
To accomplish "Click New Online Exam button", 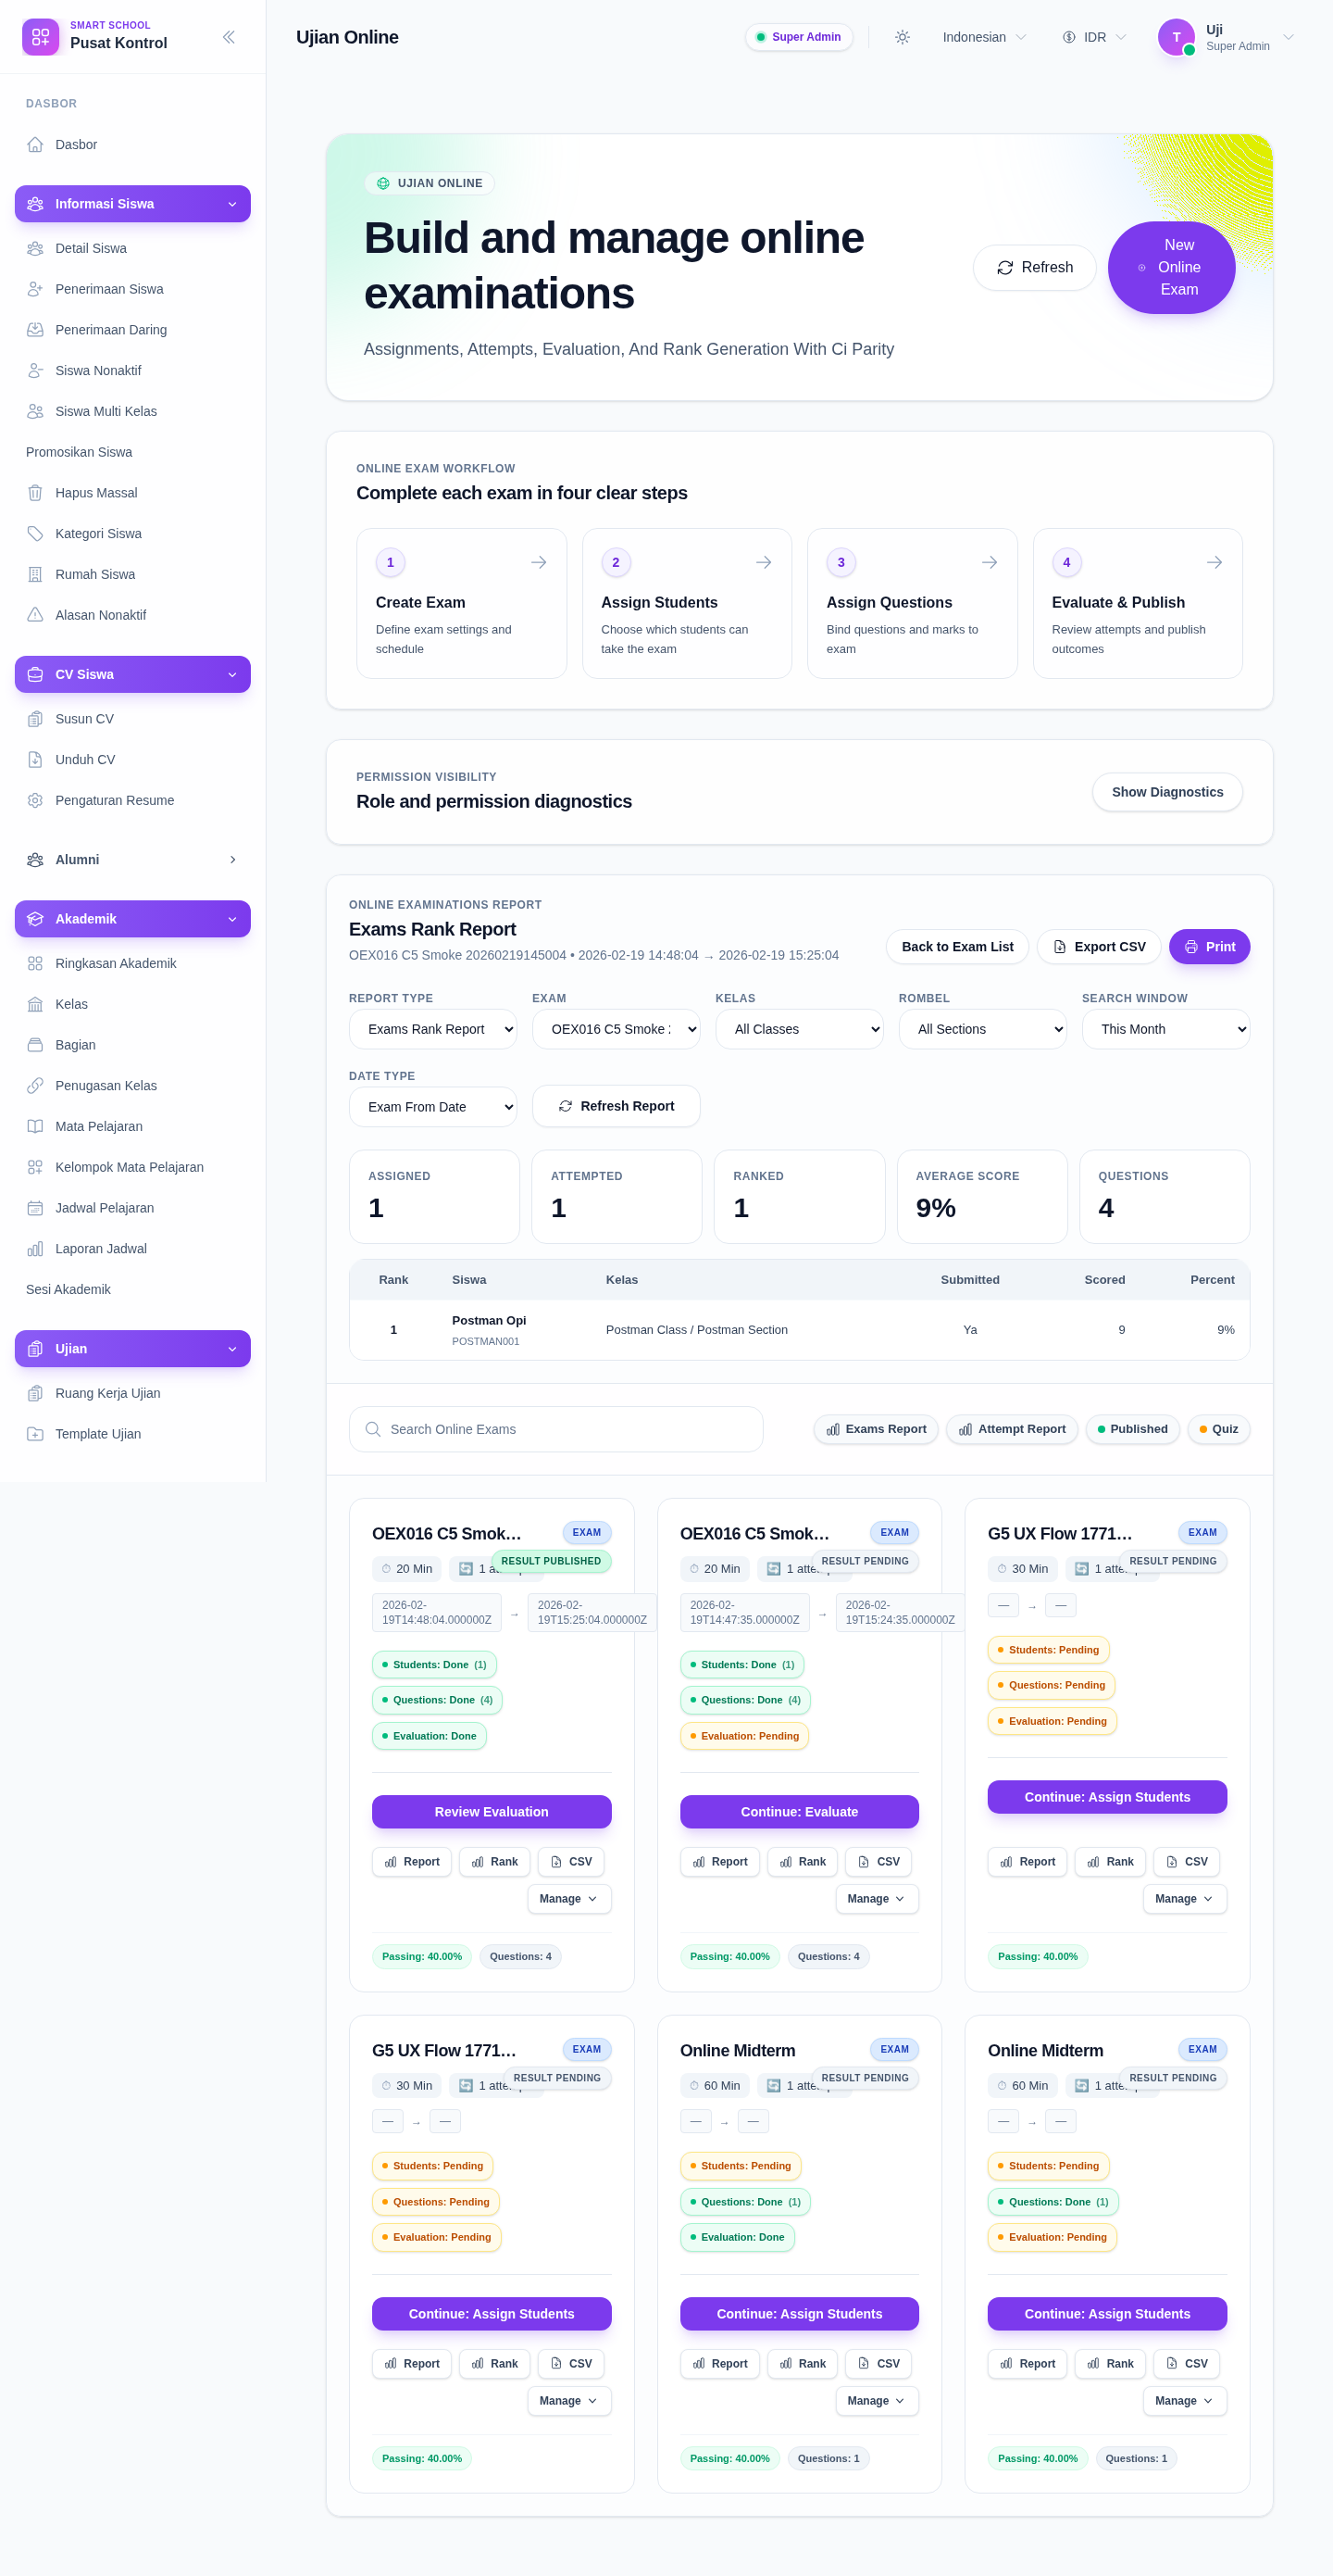I will pyautogui.click(x=1171, y=268).
